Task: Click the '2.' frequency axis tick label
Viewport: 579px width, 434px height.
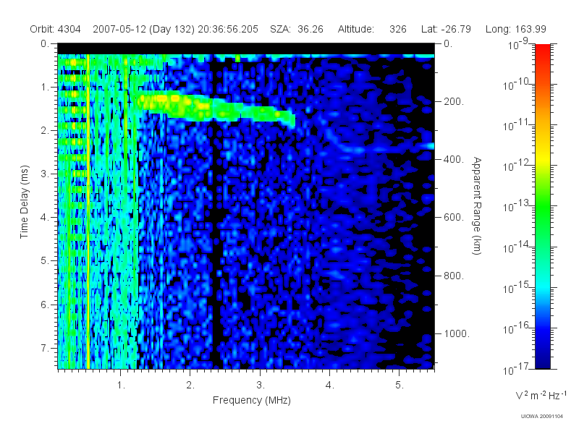Action: (x=190, y=386)
